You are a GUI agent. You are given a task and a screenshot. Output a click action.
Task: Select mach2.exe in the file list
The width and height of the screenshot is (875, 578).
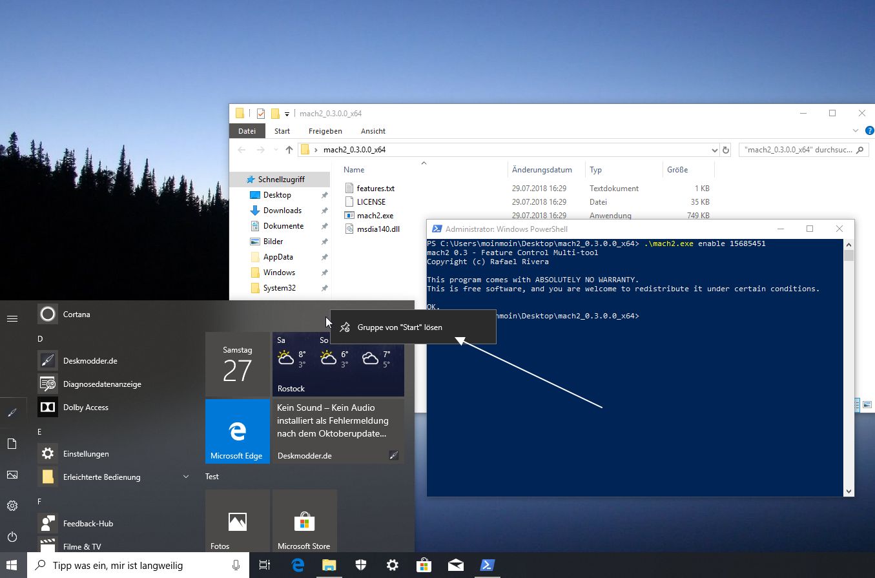[x=375, y=216]
